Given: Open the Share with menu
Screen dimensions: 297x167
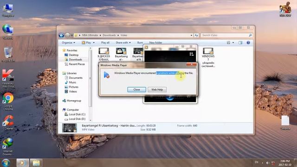Looking at the screenshot, I should click(x=123, y=43).
